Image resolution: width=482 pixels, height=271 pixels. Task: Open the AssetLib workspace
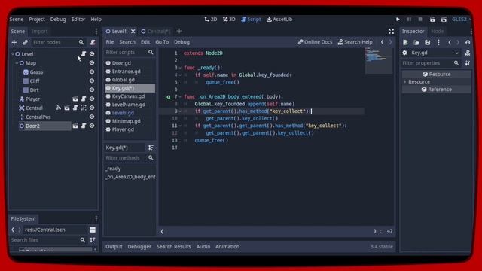click(x=279, y=20)
